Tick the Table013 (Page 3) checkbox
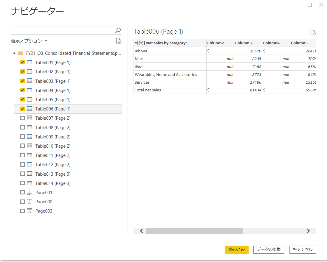 [x=23, y=174]
